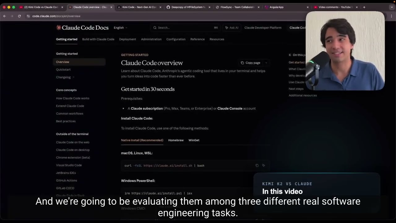Screen dimensions: 396x223
Task: Open the Ask AI assistant
Action: [232, 28]
